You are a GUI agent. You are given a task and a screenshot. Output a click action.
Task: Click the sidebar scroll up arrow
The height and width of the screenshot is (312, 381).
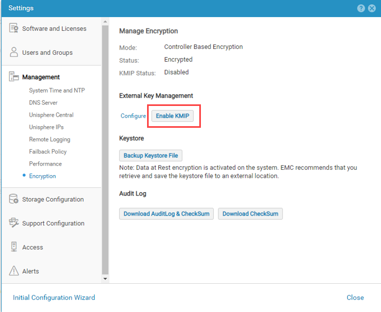click(x=105, y=22)
